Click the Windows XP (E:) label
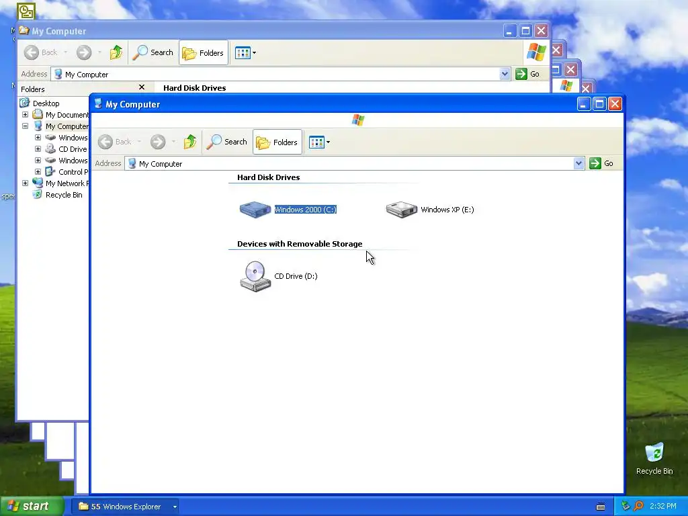Image resolution: width=688 pixels, height=516 pixels. pos(447,210)
